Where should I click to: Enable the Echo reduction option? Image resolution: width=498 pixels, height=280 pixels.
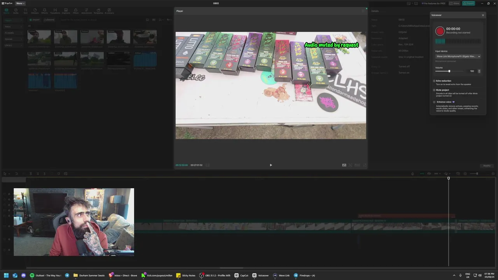pyautogui.click(x=434, y=81)
